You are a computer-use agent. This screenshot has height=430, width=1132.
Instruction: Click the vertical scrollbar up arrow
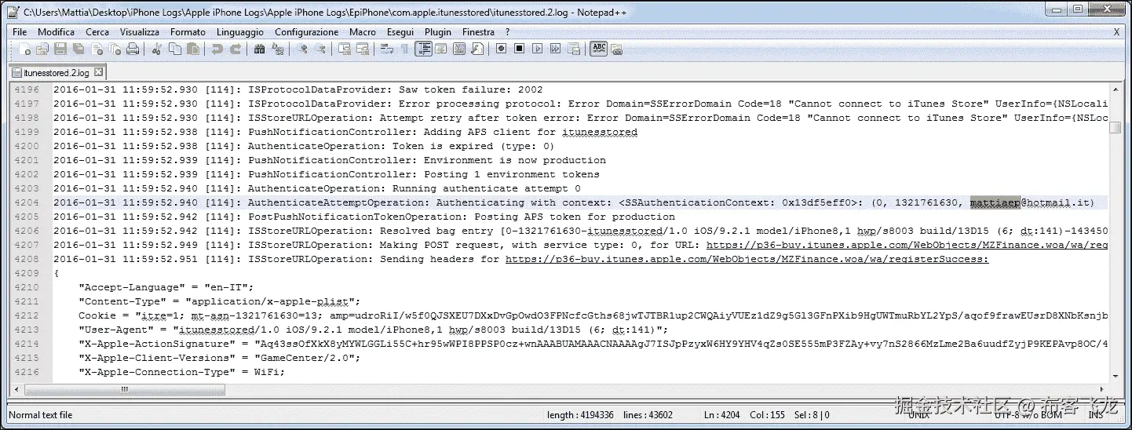[1115, 88]
